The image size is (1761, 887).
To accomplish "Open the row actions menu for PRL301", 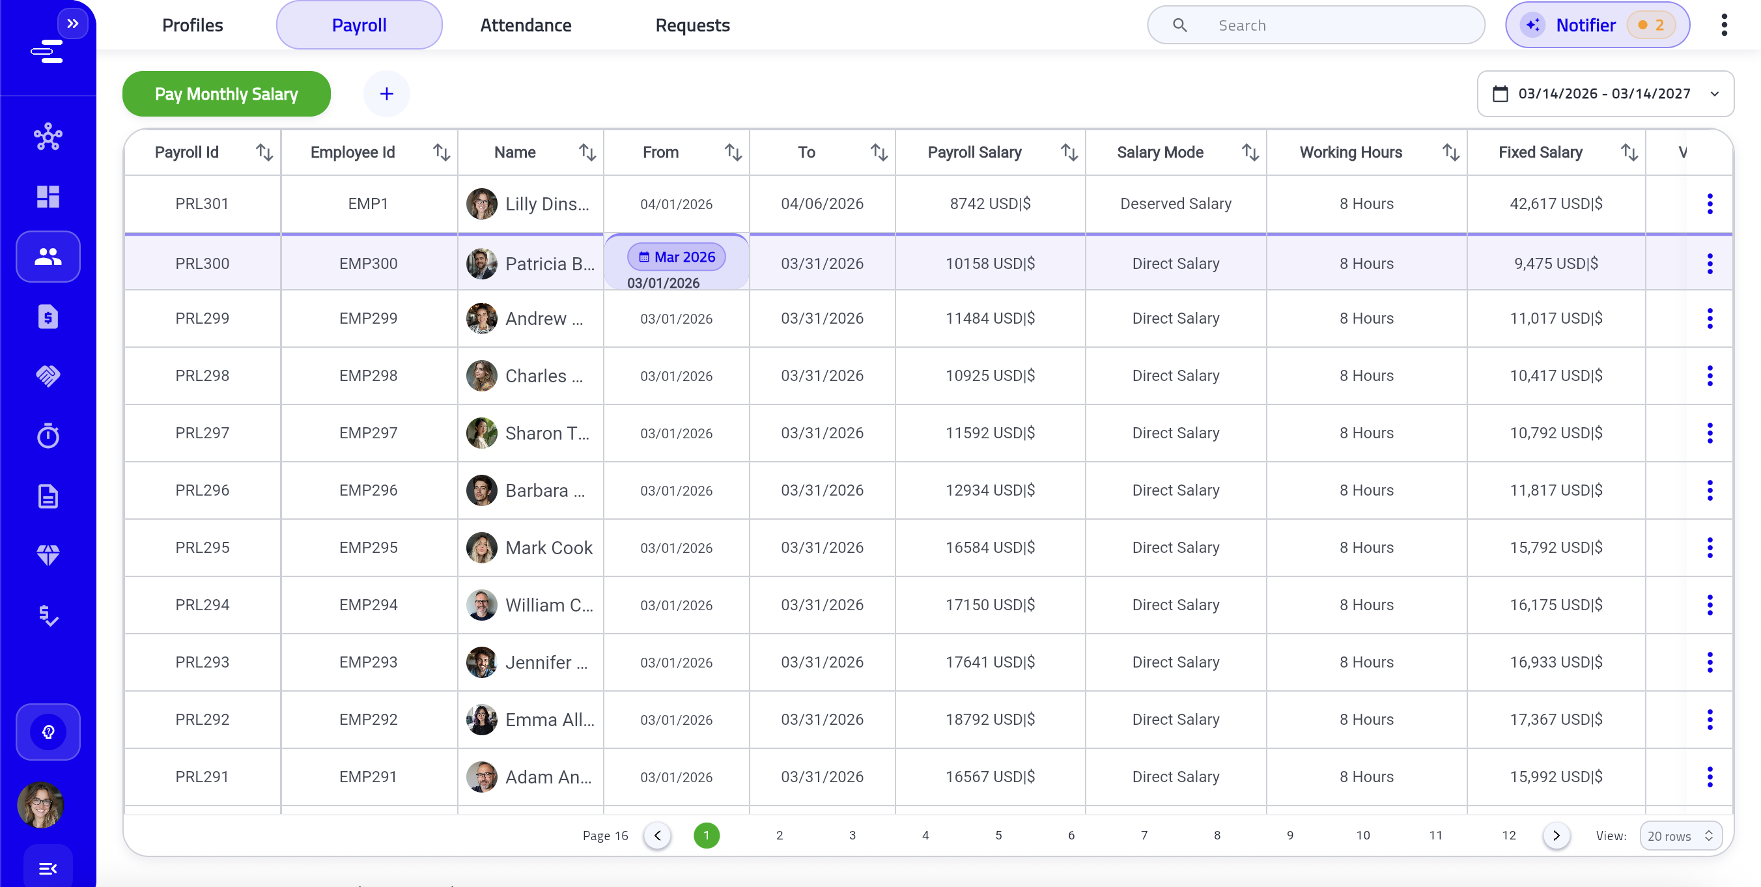I will point(1710,203).
